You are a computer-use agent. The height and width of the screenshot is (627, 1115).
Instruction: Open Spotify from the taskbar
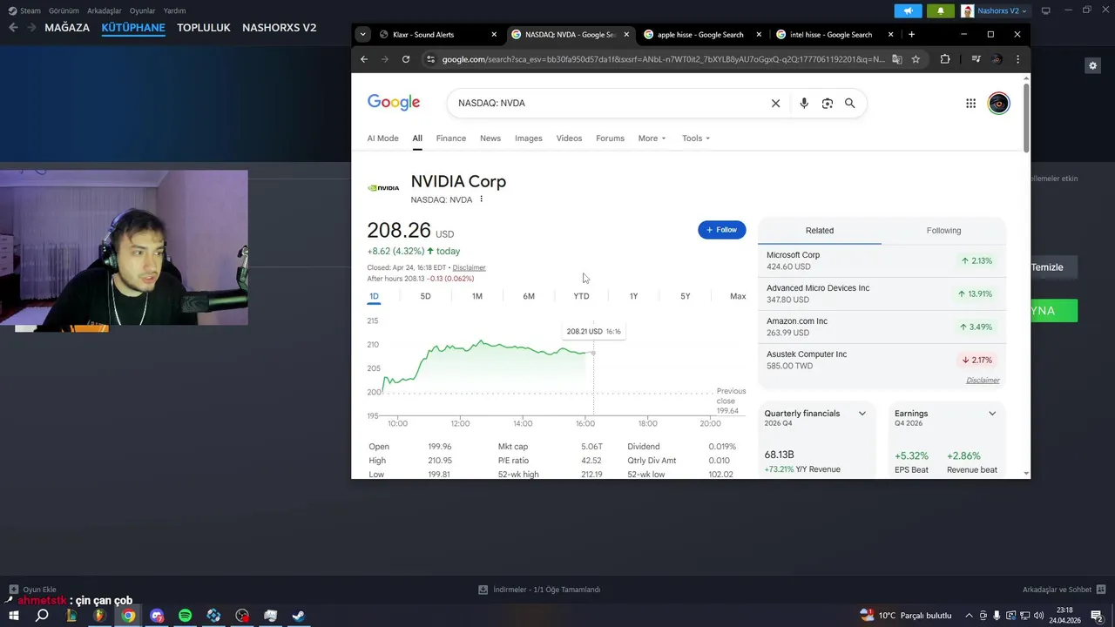[x=185, y=616]
